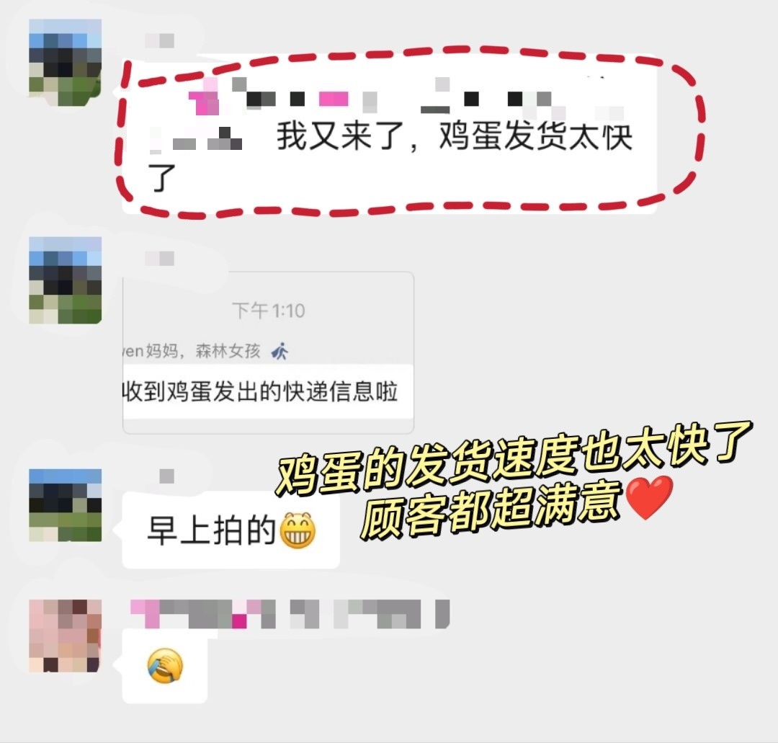Tap the red heart sticker
Viewport: 778px width, 743px height.
click(650, 497)
